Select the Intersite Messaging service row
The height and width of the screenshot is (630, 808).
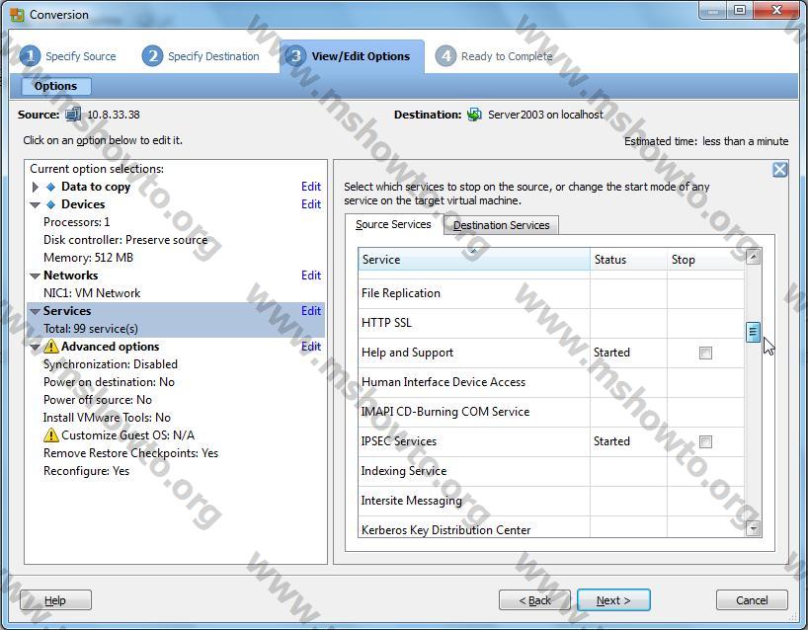pyautogui.click(x=551, y=501)
